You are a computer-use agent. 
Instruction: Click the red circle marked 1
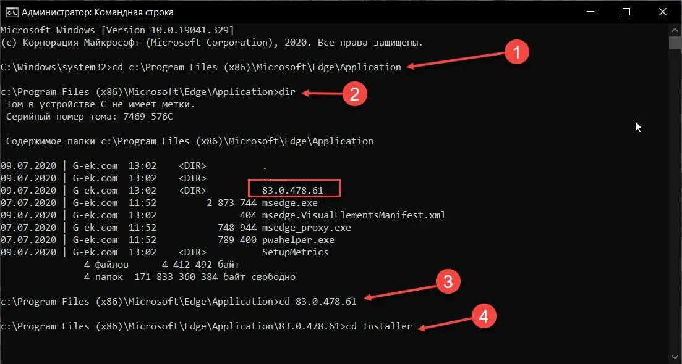click(516, 52)
